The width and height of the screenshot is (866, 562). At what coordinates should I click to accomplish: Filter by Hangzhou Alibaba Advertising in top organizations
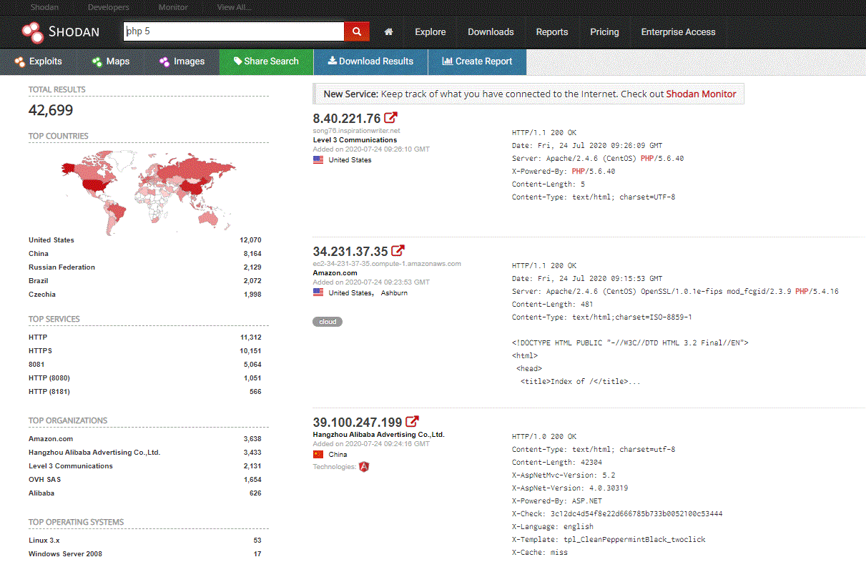(94, 453)
